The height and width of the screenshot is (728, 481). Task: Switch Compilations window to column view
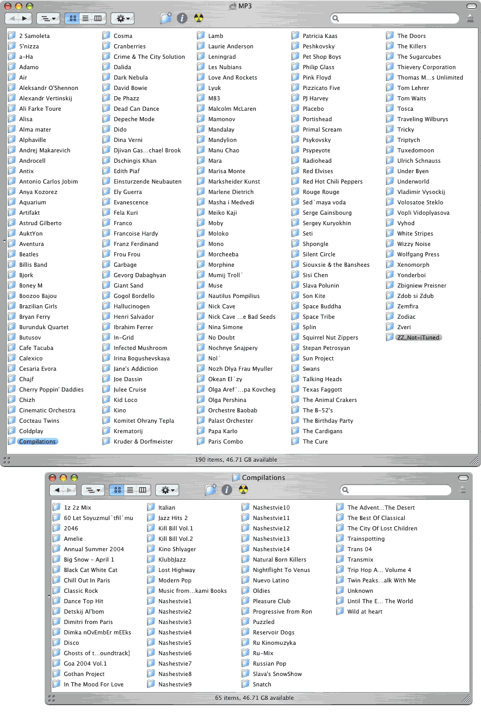(143, 490)
